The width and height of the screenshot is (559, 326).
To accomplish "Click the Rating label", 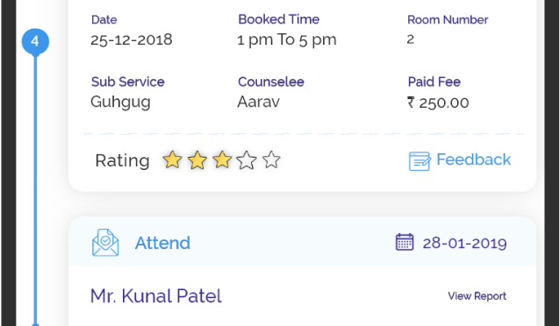I will [x=122, y=160].
